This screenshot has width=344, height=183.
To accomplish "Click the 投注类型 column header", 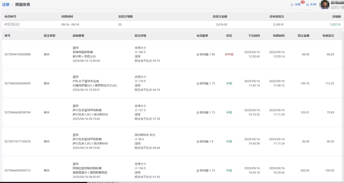I will pos(49,36).
